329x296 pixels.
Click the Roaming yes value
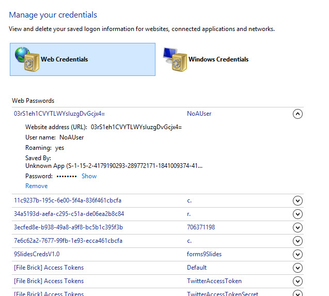[x=59, y=148]
